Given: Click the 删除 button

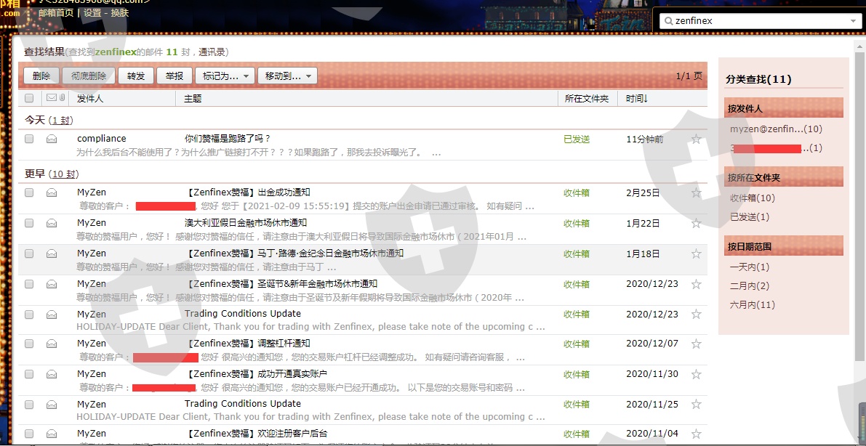Looking at the screenshot, I should point(41,76).
